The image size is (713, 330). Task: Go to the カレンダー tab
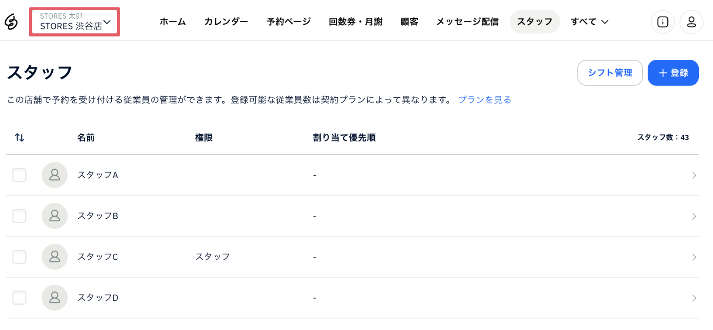(x=226, y=22)
